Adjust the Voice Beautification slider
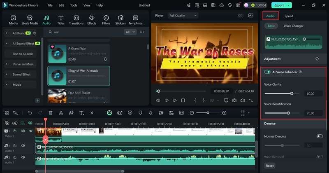The image size is (329, 173). click(x=289, y=113)
